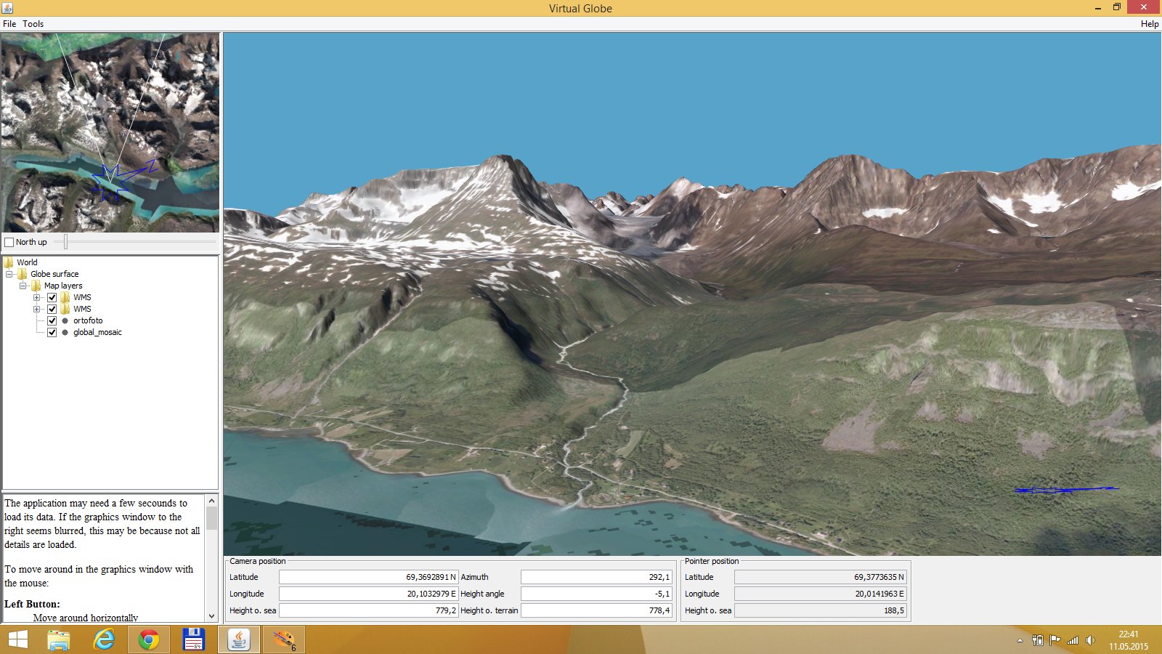Open the Help menu
The width and height of the screenshot is (1162, 654).
1150,24
